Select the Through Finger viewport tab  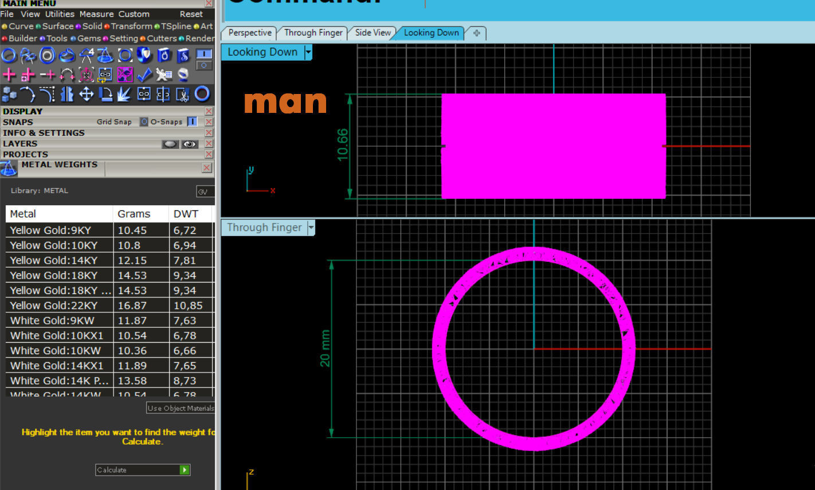[313, 33]
